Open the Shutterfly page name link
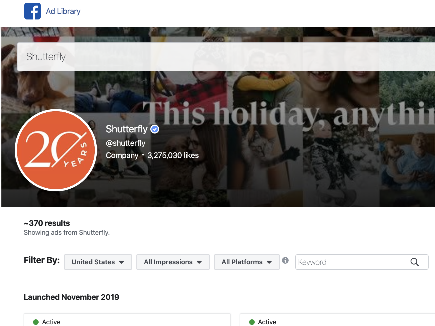435x326 pixels. coord(127,129)
